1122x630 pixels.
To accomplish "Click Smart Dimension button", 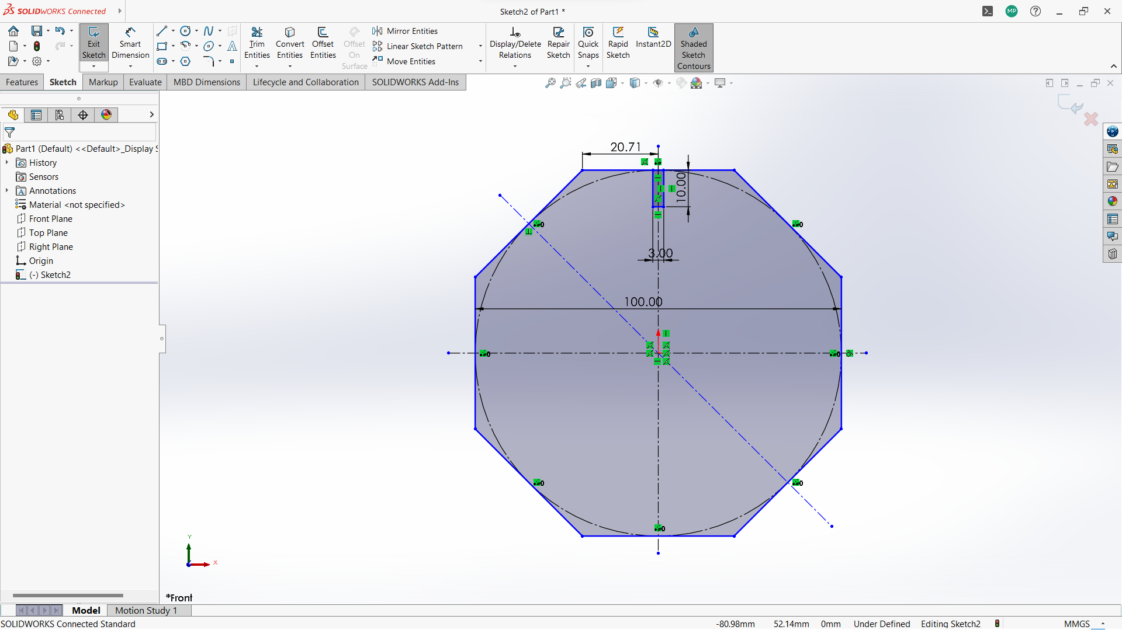I will pos(130,43).
